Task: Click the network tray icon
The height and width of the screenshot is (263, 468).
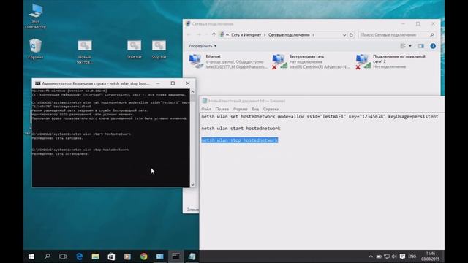Action: [x=387, y=256]
